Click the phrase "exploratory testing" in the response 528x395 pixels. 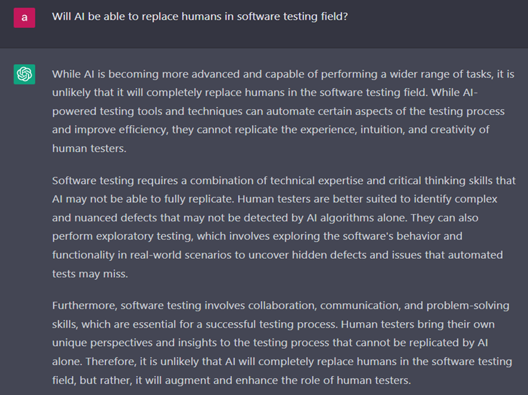coord(145,236)
